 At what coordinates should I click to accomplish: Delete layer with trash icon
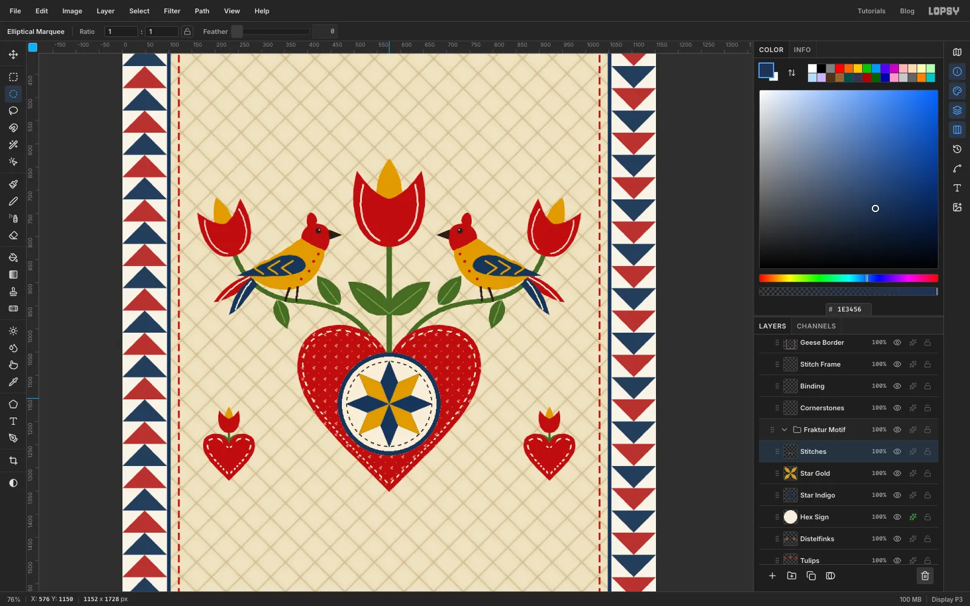coord(925,576)
